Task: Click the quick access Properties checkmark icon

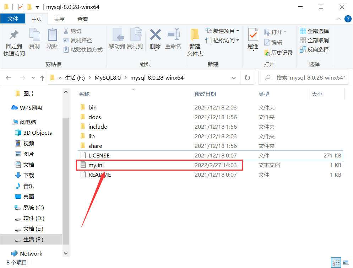Action: [21, 7]
